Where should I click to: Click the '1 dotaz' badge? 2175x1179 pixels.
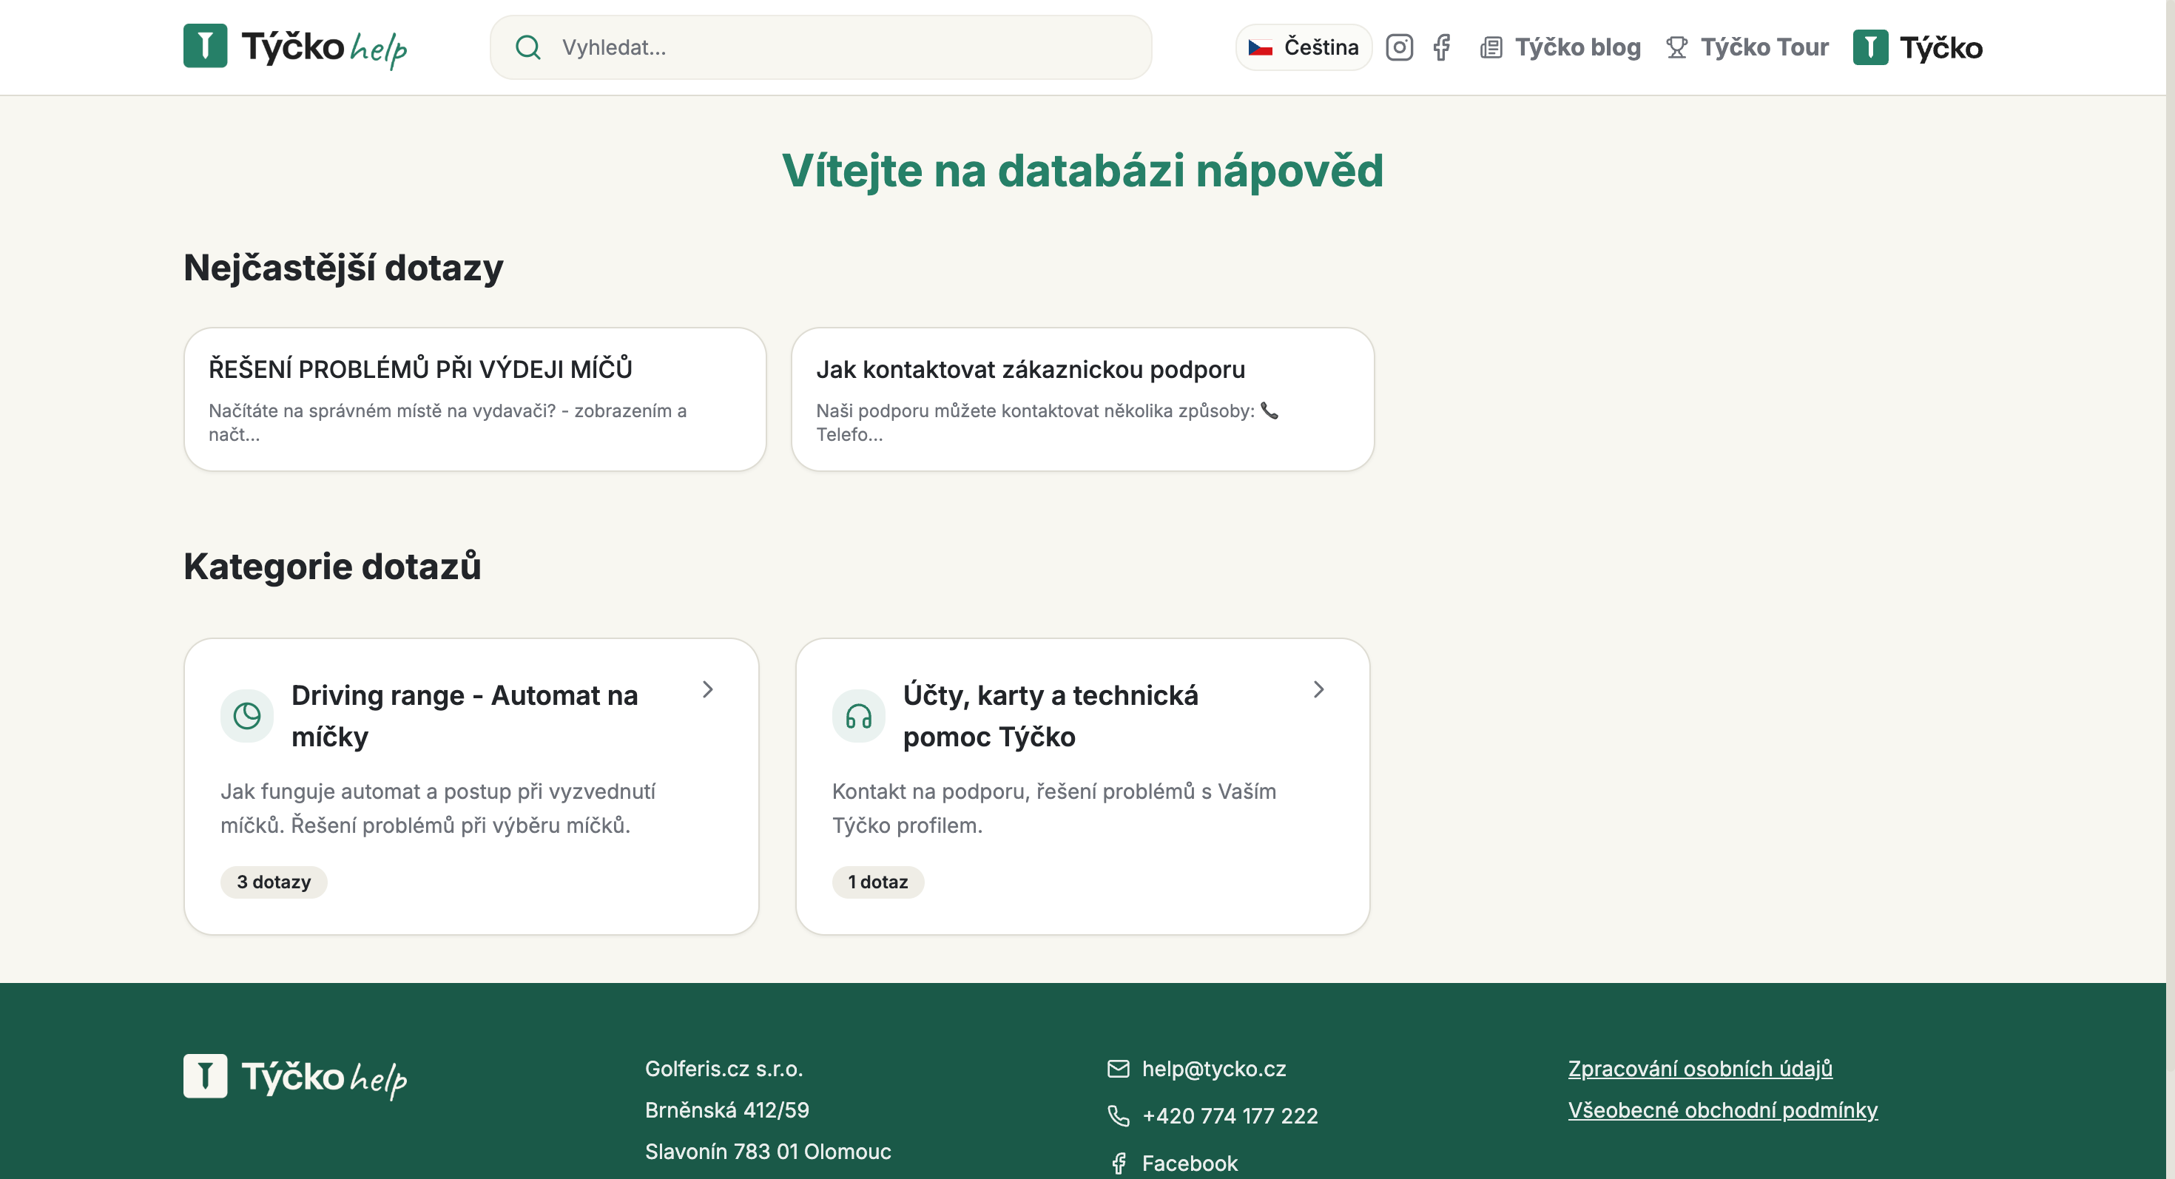coord(878,882)
